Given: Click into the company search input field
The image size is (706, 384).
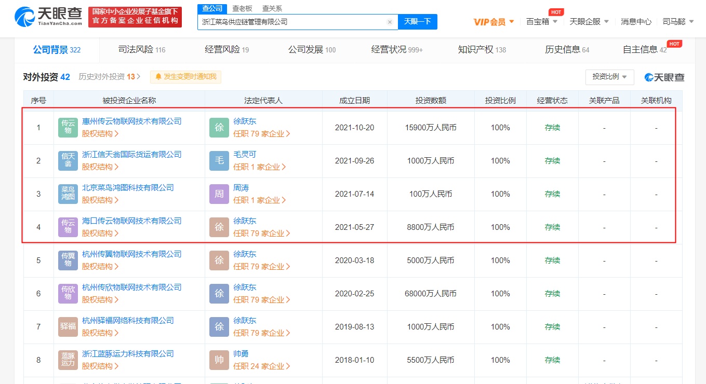Looking at the screenshot, I should [x=291, y=22].
